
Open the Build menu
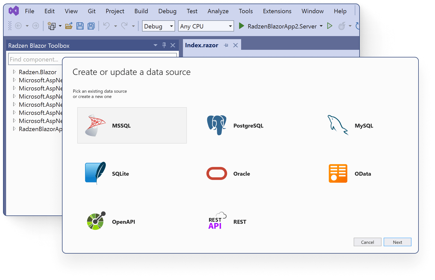pyautogui.click(x=141, y=11)
